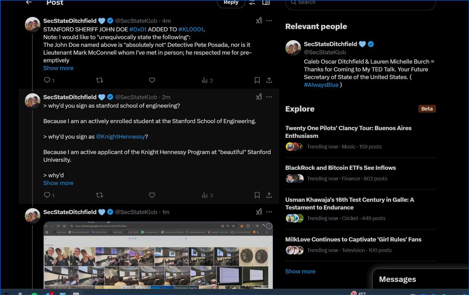Open MilkLove 'Girl Rules' Fans trend
The image size is (469, 295).
click(x=360, y=245)
